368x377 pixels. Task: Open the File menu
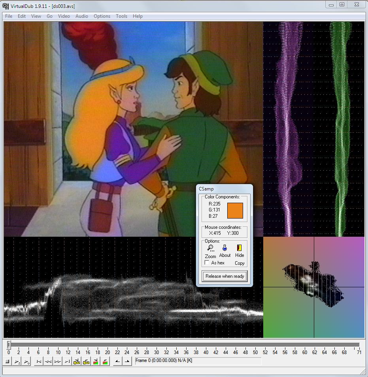click(x=9, y=16)
